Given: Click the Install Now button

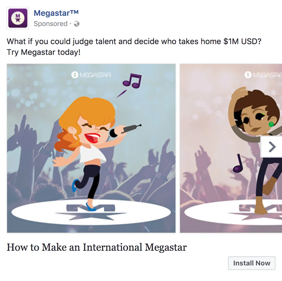Looking at the screenshot, I should coord(251,263).
